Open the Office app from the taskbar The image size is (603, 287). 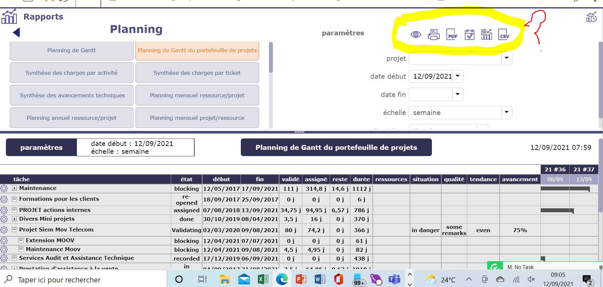pos(339,279)
